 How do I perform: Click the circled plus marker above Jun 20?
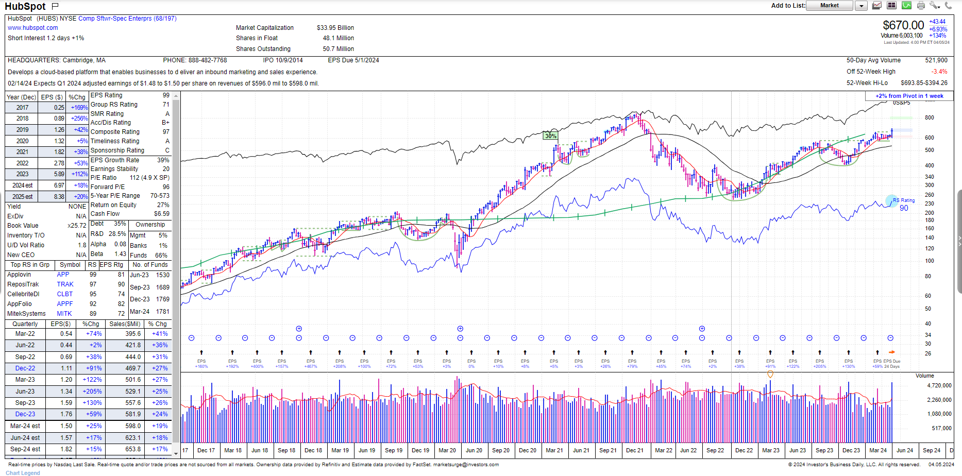(x=460, y=329)
